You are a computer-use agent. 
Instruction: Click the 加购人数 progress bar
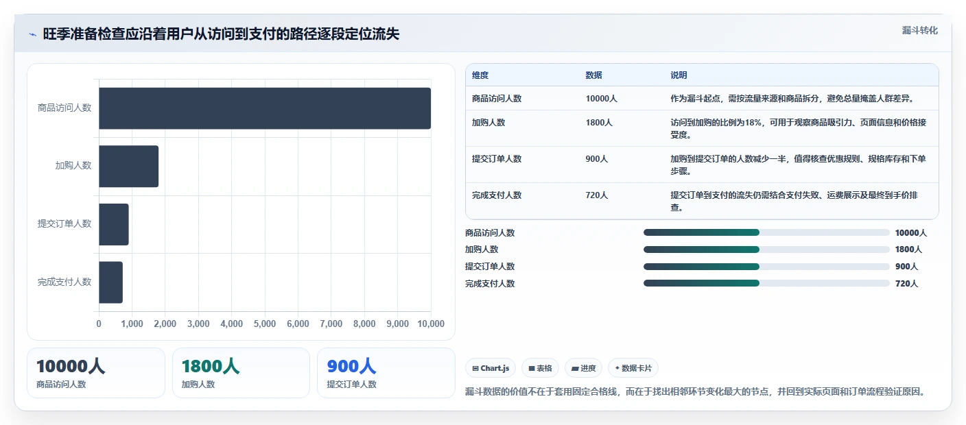tap(766, 250)
